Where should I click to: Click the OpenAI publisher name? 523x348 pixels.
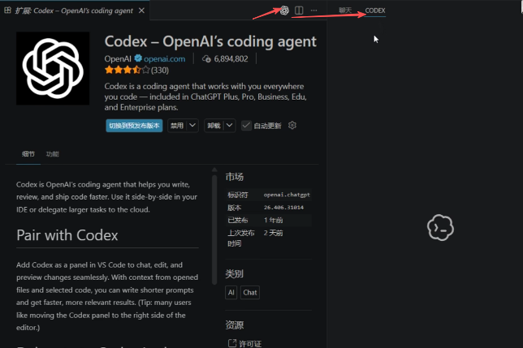point(118,59)
